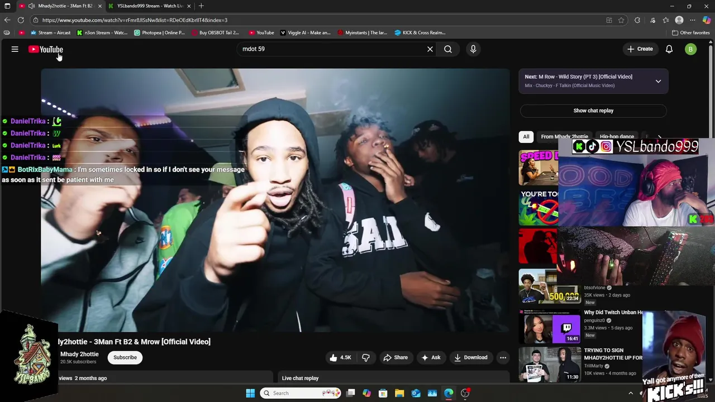The height and width of the screenshot is (402, 715).
Task: Go to YouTube home via logo
Action: pyautogui.click(x=46, y=49)
